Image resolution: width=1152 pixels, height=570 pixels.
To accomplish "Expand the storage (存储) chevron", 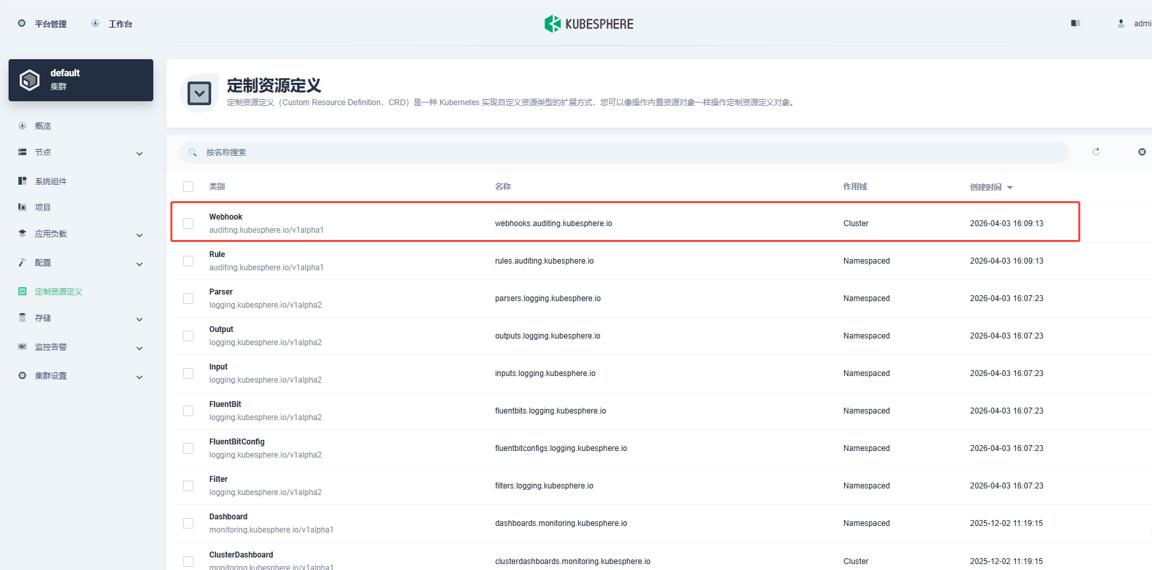I will pyautogui.click(x=139, y=320).
